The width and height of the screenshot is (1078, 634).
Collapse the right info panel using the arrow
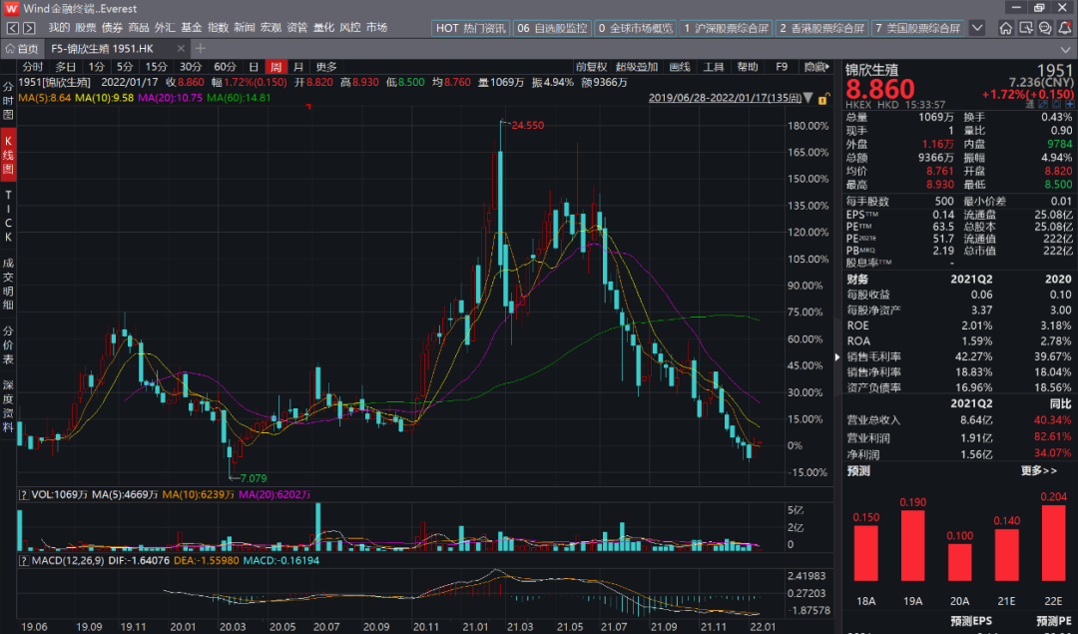pyautogui.click(x=837, y=356)
